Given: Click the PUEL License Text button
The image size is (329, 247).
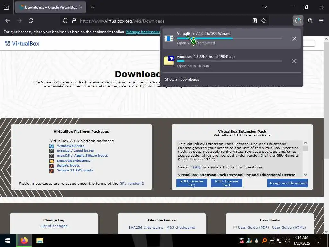Looking at the screenshot, I should click(x=227, y=183).
